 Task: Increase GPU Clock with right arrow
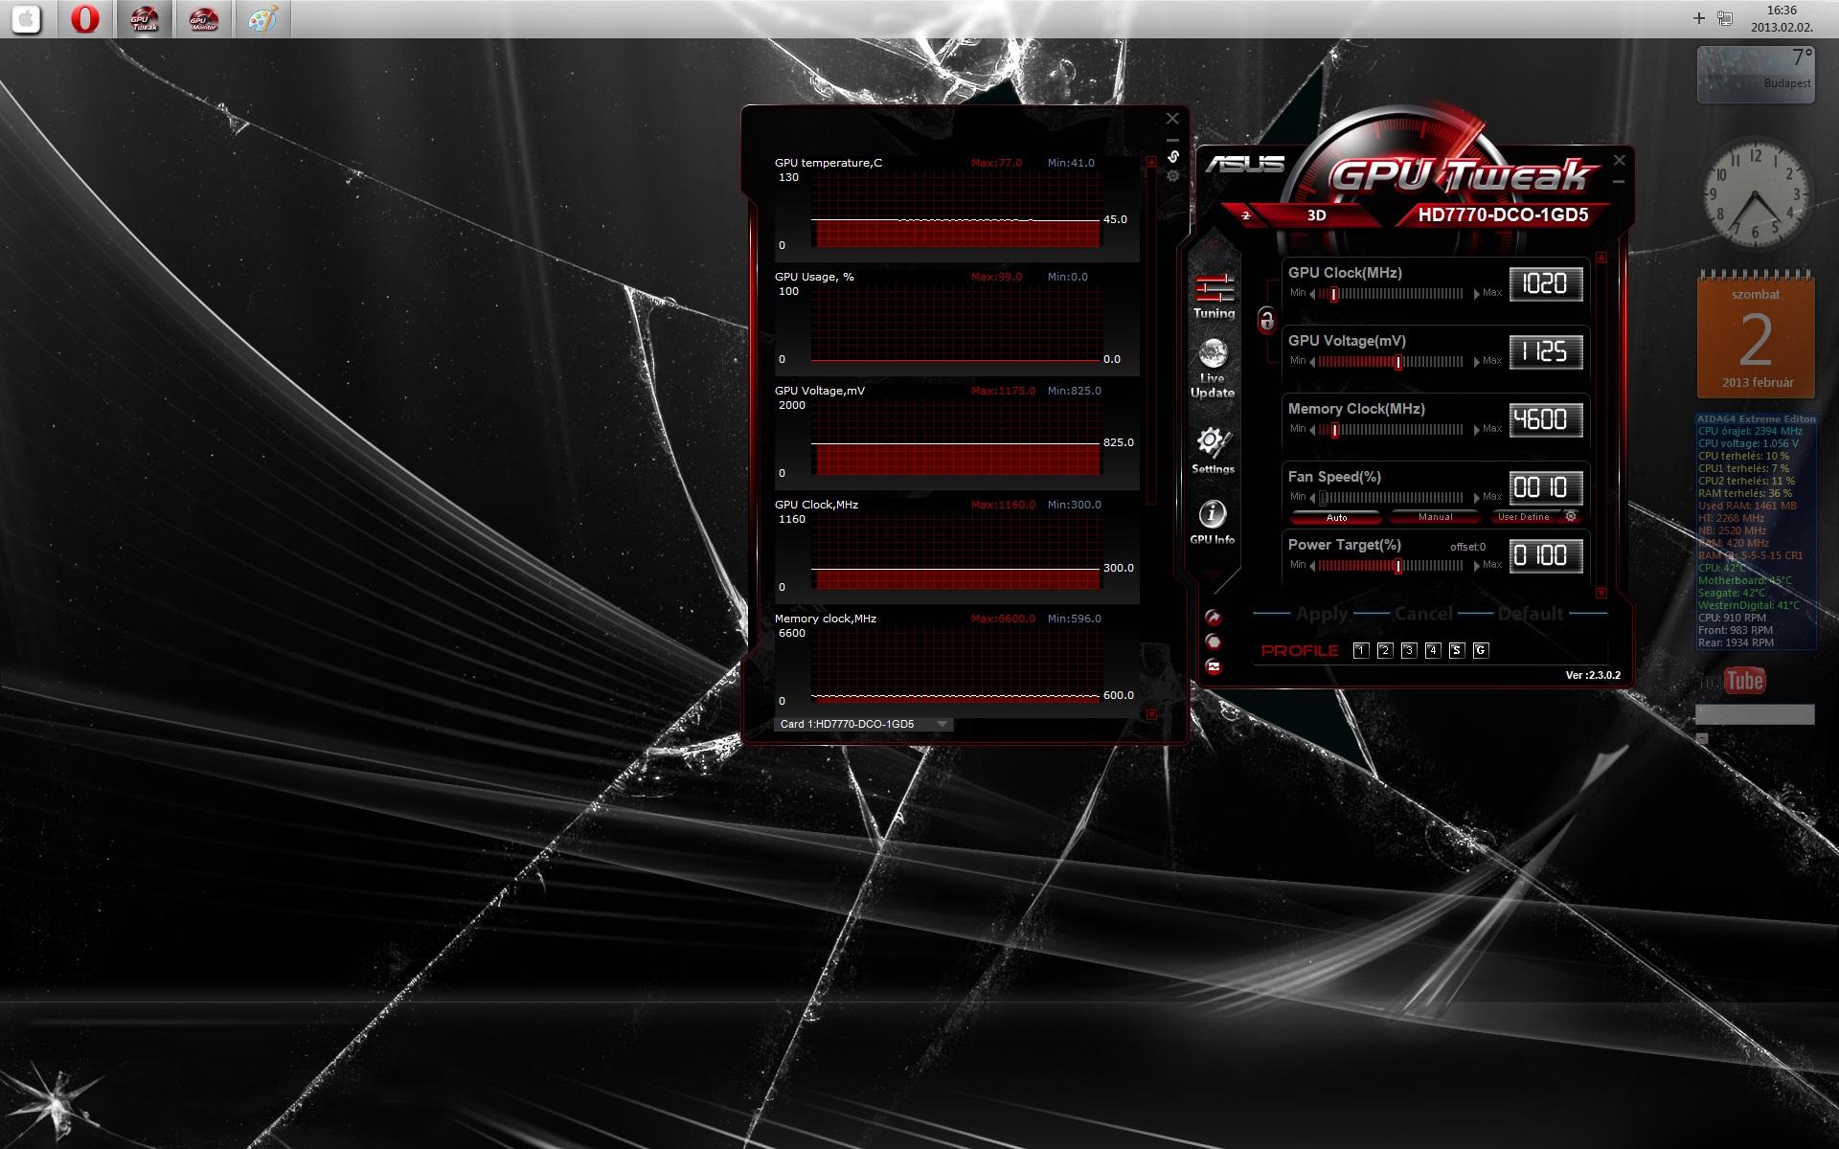[x=1476, y=294]
